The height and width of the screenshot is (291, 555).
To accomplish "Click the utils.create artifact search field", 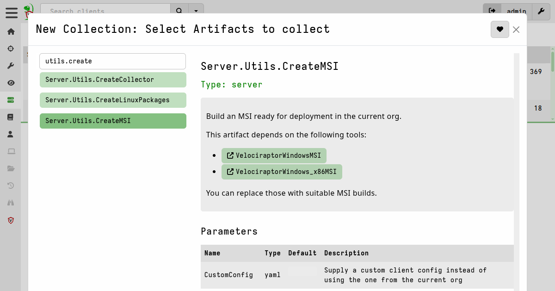I will 113,61.
